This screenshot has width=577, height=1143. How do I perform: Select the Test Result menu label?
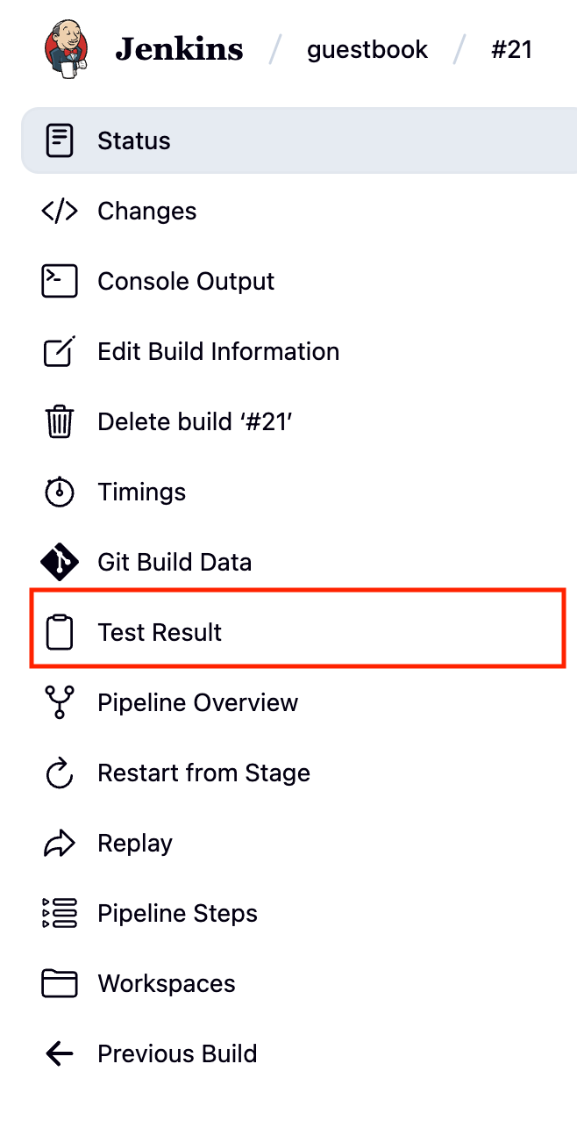(x=160, y=632)
